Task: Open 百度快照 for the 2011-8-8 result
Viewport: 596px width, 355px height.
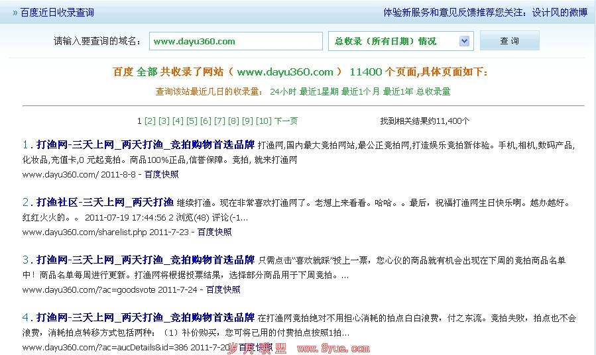Action: pyautogui.click(x=162, y=174)
